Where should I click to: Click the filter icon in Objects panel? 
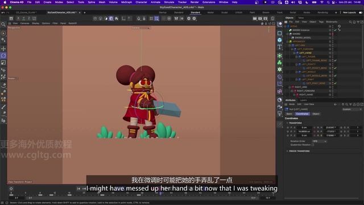[x=358, y=22]
